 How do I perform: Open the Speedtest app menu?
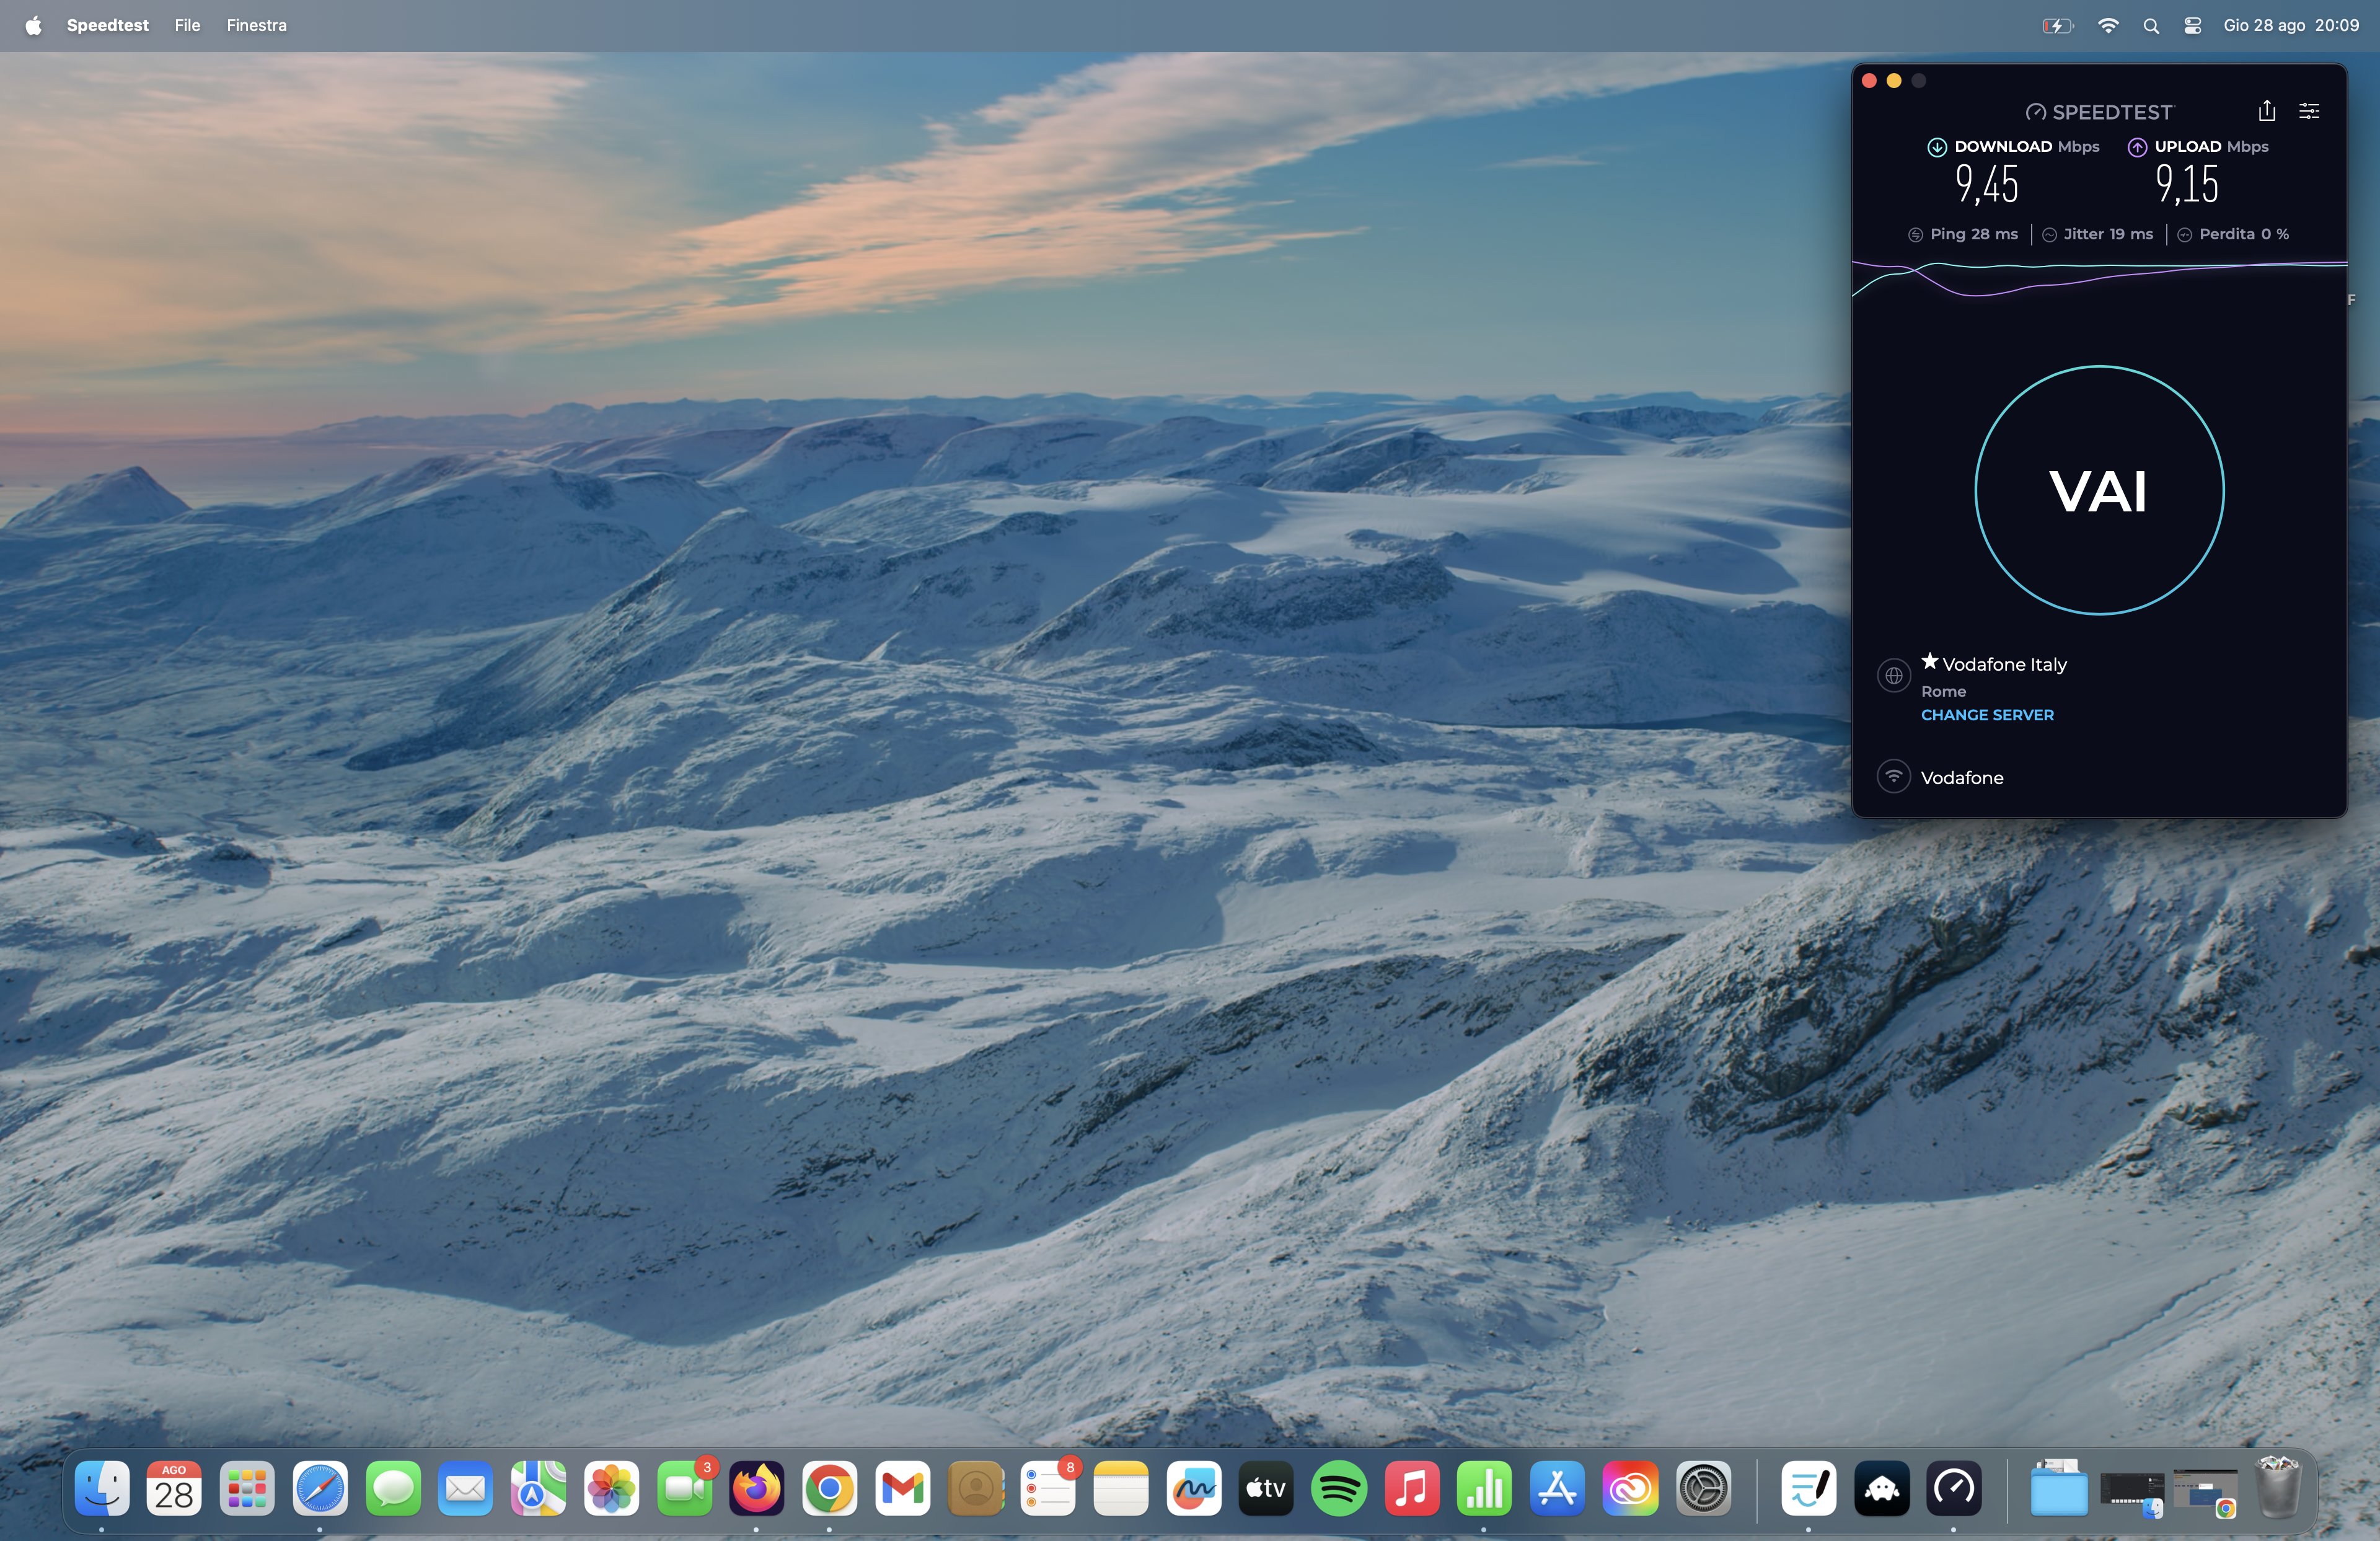coord(107,25)
